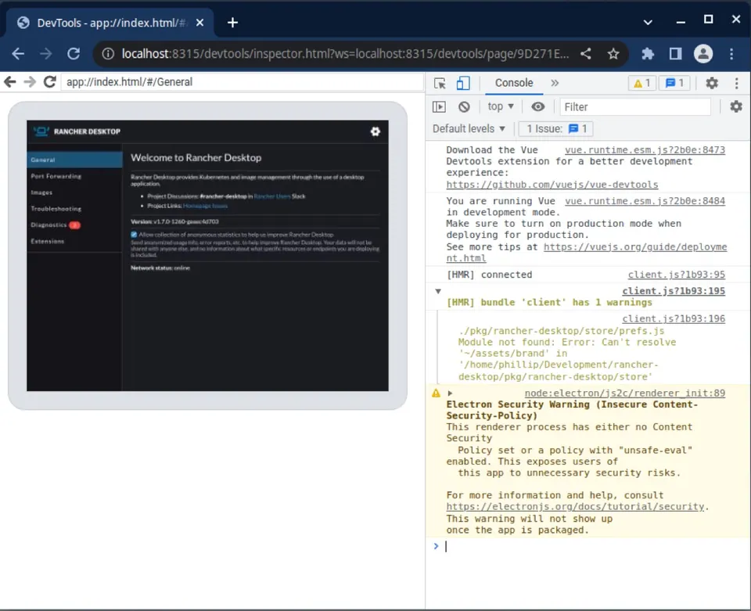Edit the app://index.html/#/General URL field
This screenshot has height=611, width=751.
tap(242, 82)
